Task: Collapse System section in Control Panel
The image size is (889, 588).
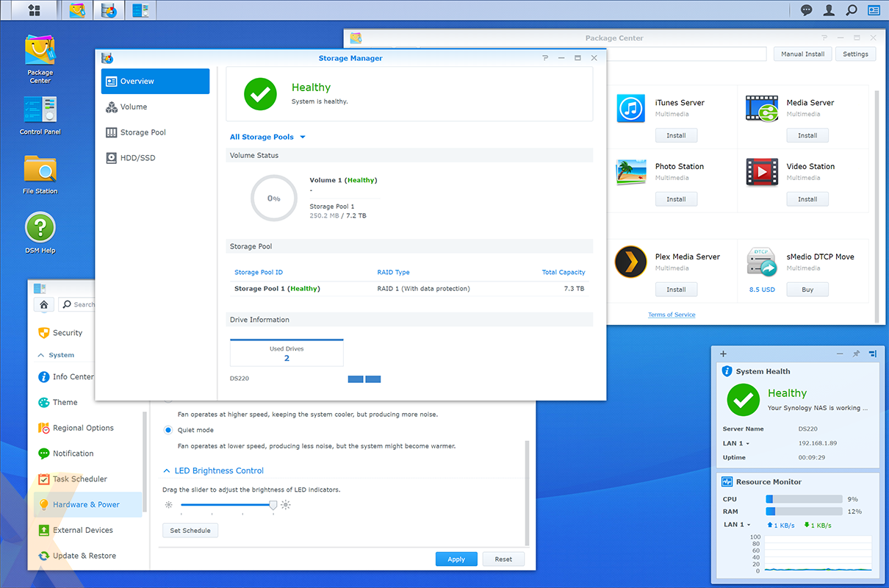Action: [x=40, y=355]
